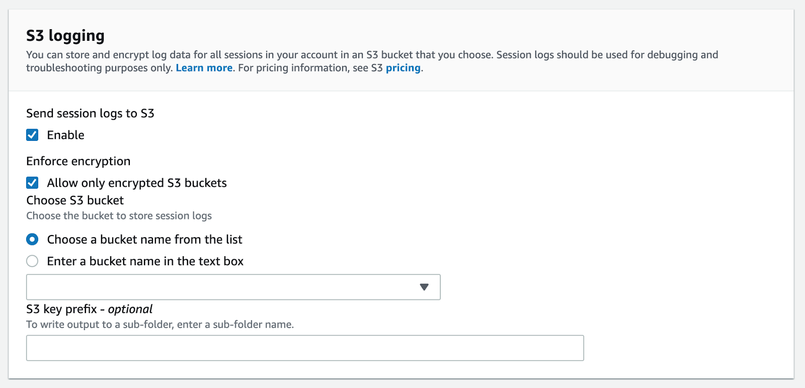
Task: Click the S3 logging heading
Action: coord(65,36)
